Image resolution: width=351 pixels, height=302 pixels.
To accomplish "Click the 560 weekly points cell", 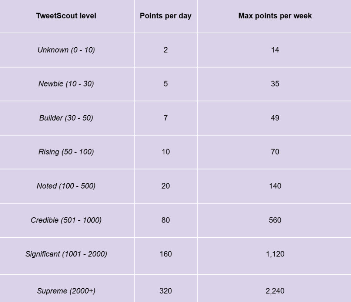I will click(x=275, y=220).
